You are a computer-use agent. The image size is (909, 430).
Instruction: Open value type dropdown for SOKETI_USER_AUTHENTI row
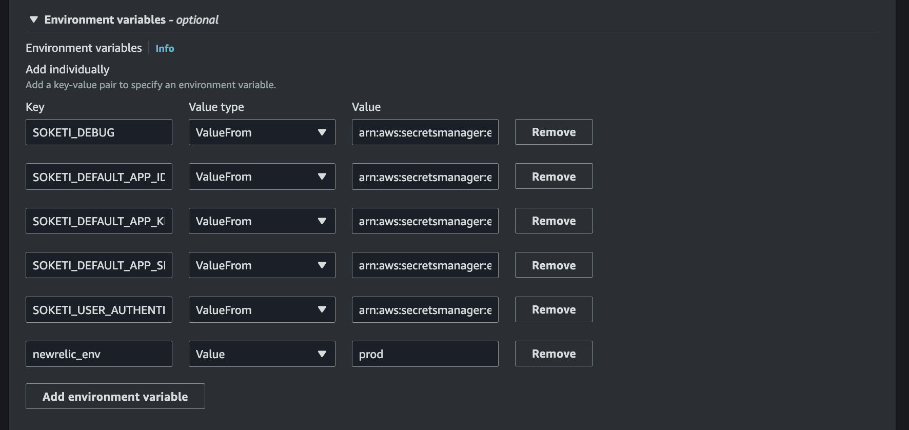click(262, 310)
